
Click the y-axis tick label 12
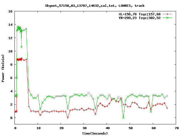(10, 38)
